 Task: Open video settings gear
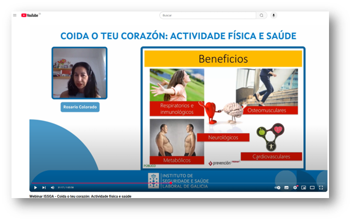pyautogui.click(x=296, y=188)
